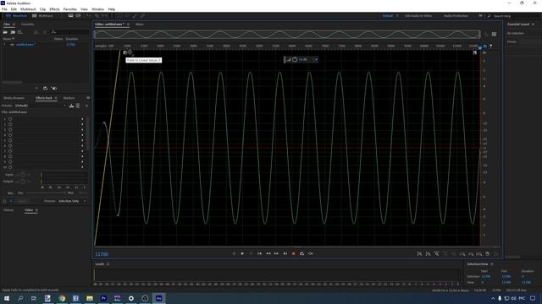Viewport: 542px width, 304px height.
Task: Toggle power for effect slot 1
Action: coord(10,119)
